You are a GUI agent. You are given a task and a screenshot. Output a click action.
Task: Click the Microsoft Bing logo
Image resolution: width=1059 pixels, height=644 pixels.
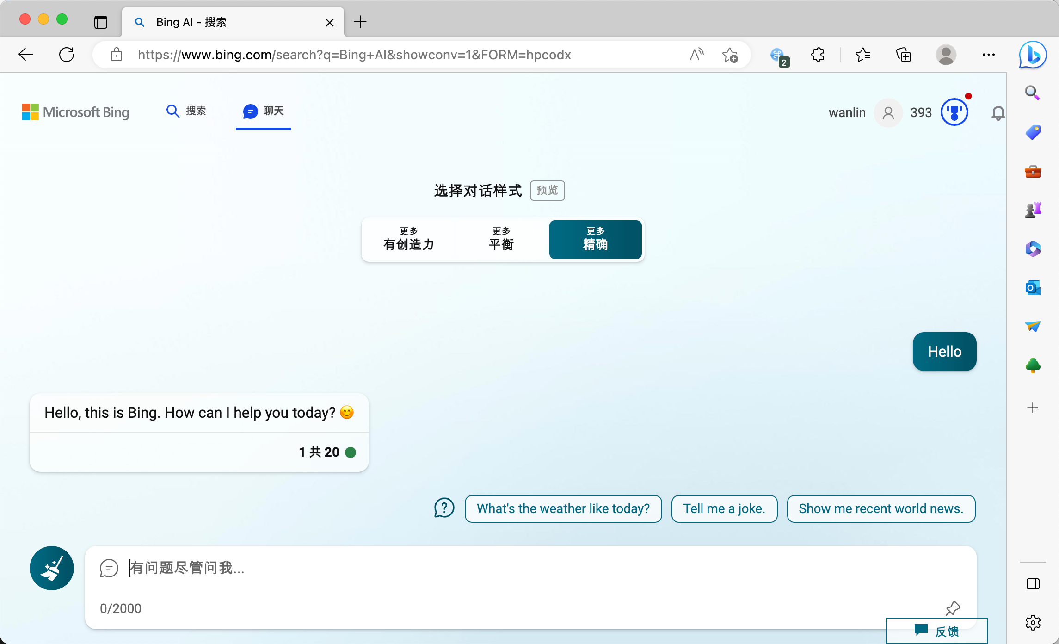(76, 112)
